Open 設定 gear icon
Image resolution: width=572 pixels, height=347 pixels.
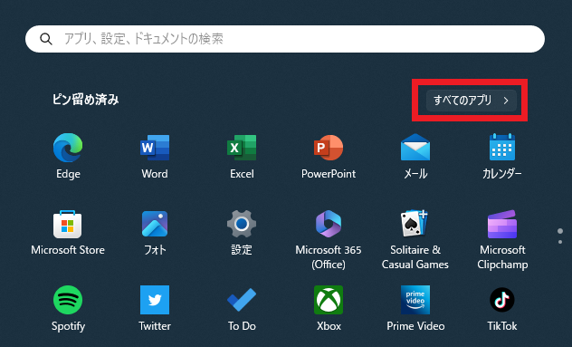point(242,224)
